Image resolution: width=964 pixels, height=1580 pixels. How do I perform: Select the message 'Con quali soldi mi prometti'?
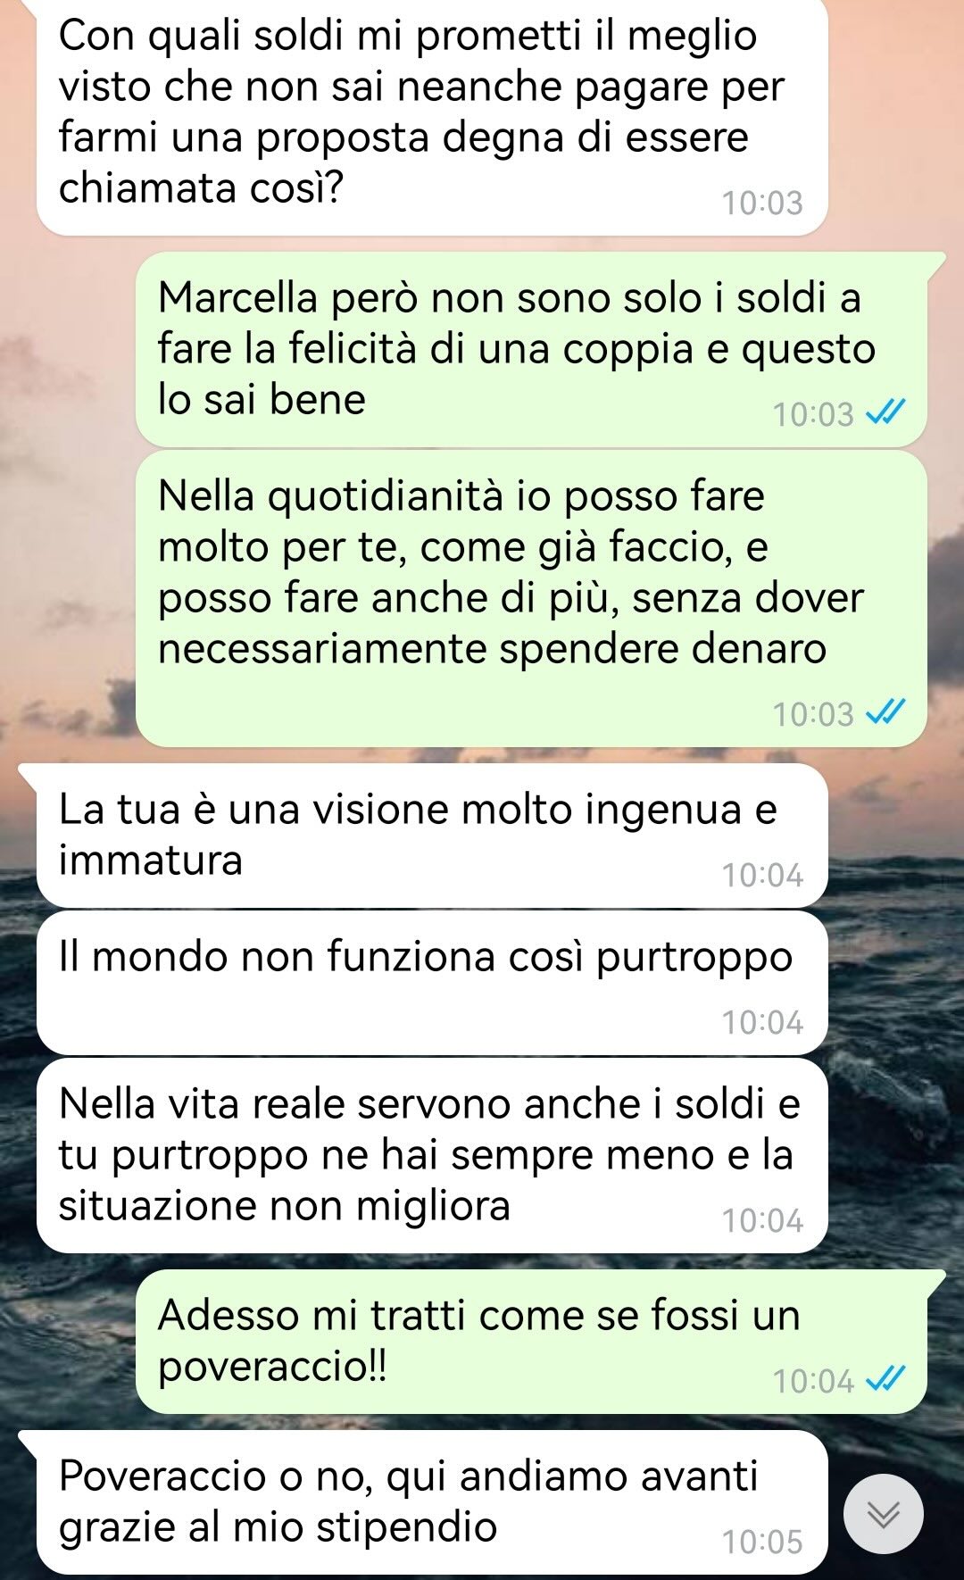(432, 116)
